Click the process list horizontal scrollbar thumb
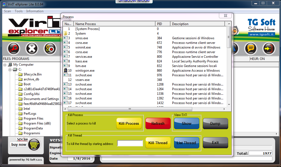Viewport: 281px width, 167px height. coord(130,109)
